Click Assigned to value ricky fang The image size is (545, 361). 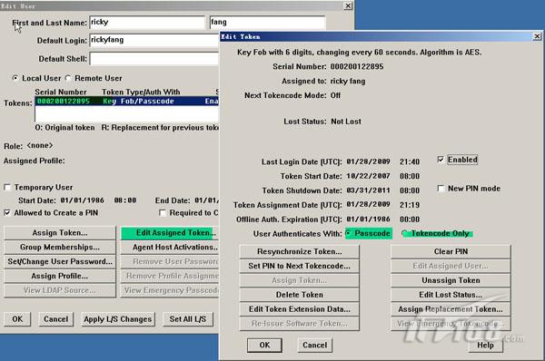[x=348, y=82]
